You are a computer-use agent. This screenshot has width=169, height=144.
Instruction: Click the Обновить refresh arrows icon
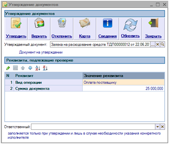pos(130,24)
